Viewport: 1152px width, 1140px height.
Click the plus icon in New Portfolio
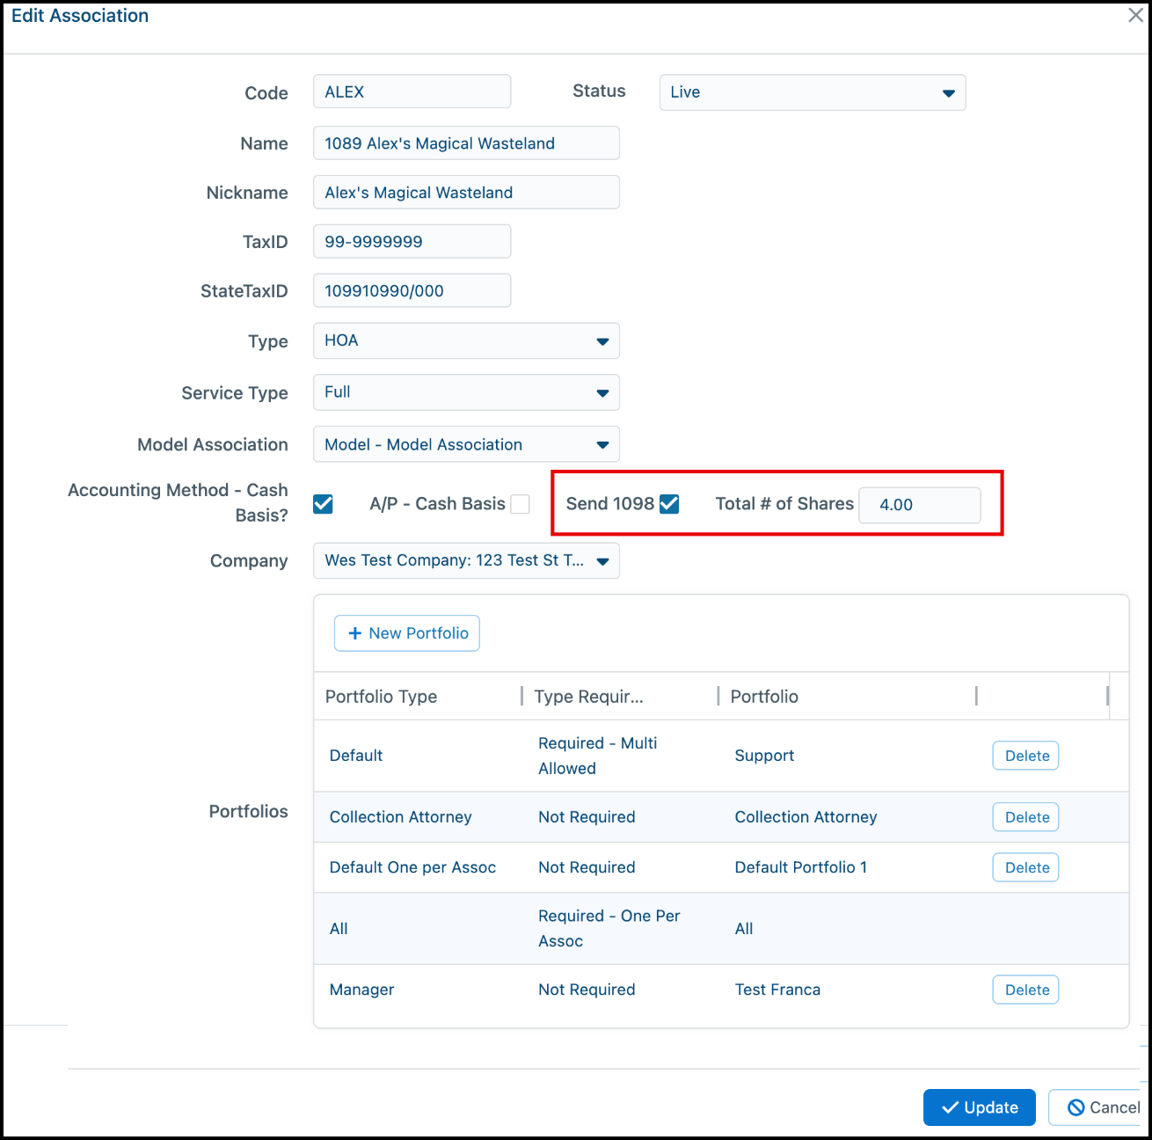355,633
